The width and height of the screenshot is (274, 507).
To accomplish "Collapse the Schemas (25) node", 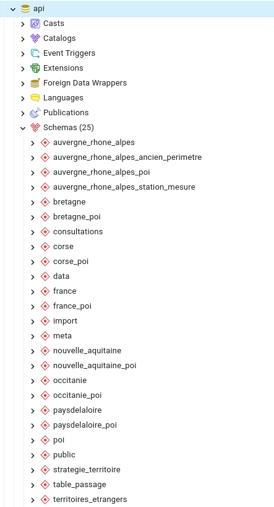I will coord(23,128).
